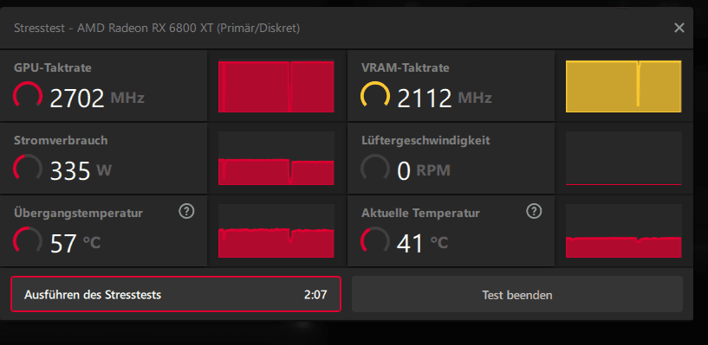708x345 pixels.
Task: Click the red GPU-Taktrate gauge ring
Action: 28,95
